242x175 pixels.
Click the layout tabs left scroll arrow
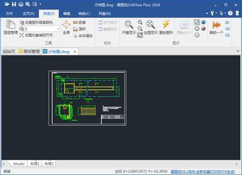coord(3,164)
